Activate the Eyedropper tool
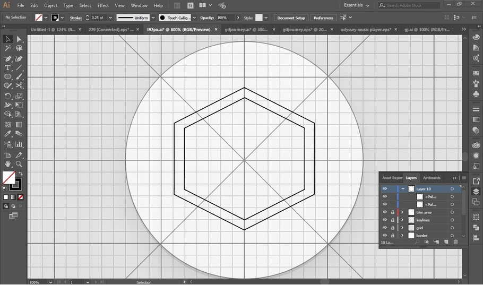Screen dimensions: 483x285 (x=8, y=134)
